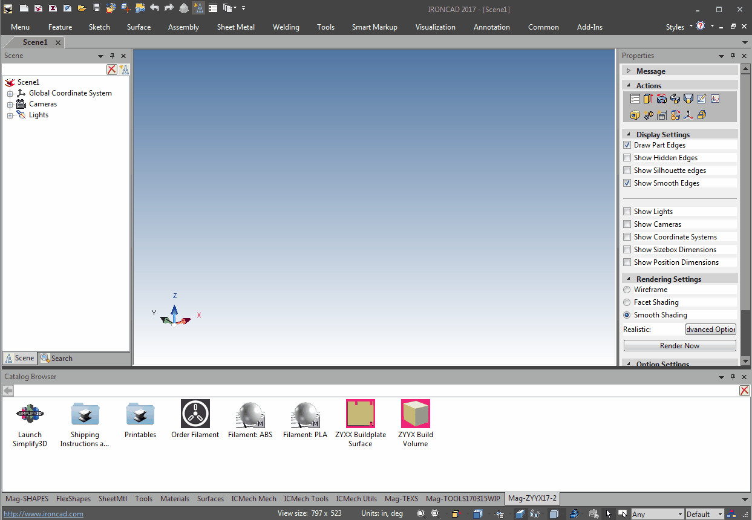Select the Wireframe rendering option

(x=627, y=290)
